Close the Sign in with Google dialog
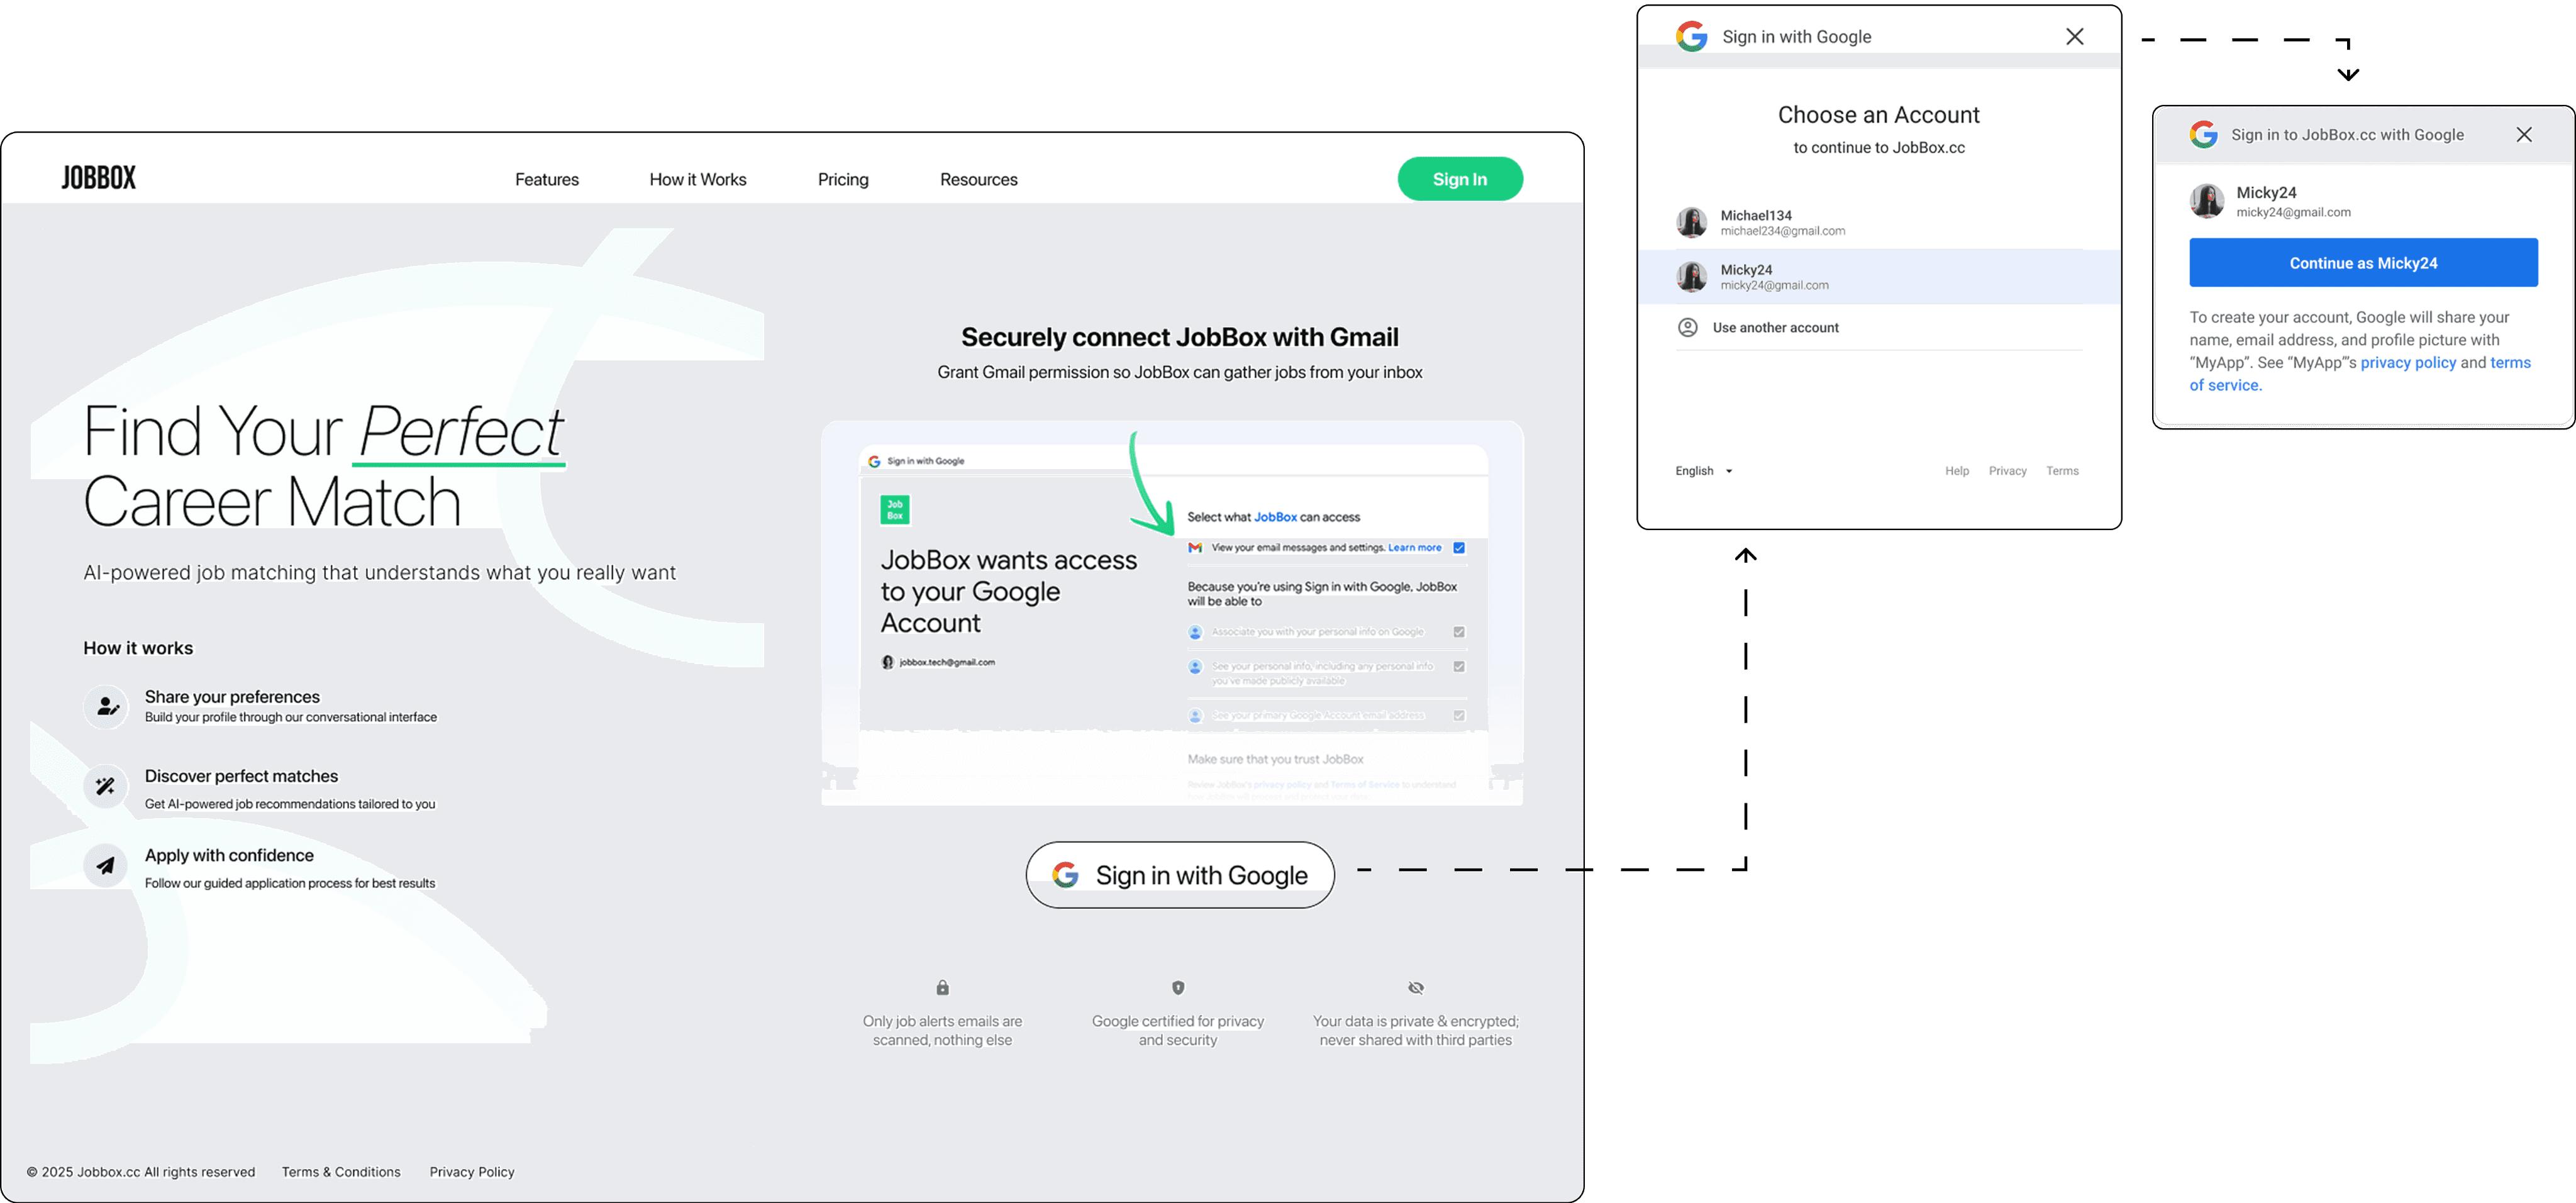The height and width of the screenshot is (1203, 2576). [2075, 37]
